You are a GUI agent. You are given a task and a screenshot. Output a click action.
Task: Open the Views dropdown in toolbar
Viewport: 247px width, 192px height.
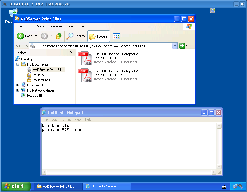point(118,36)
